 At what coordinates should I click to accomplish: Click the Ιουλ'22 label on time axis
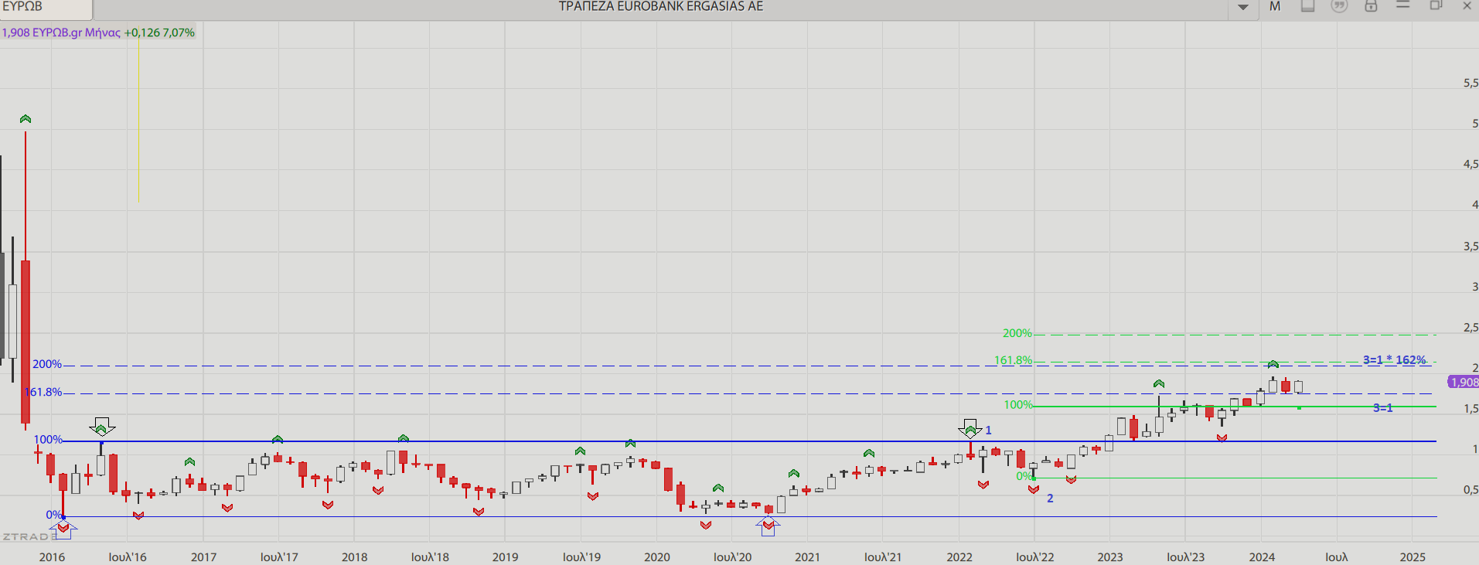pos(1035,556)
